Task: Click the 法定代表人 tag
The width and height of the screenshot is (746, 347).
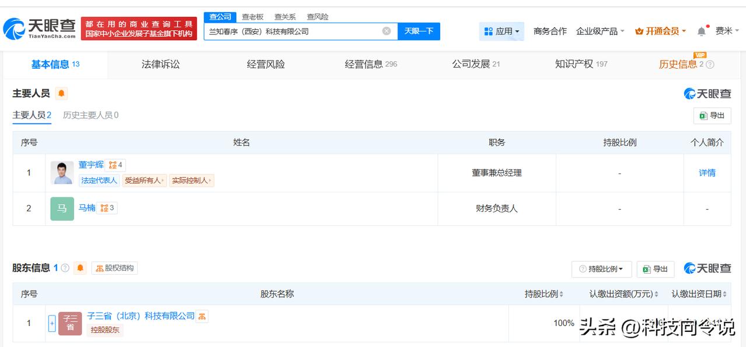Action: point(99,180)
